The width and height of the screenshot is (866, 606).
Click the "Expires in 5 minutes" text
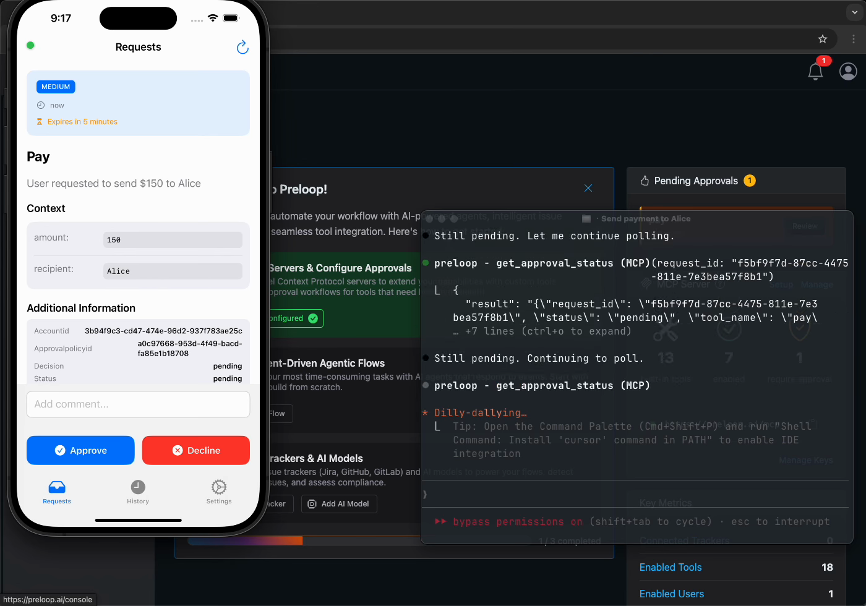pos(82,122)
